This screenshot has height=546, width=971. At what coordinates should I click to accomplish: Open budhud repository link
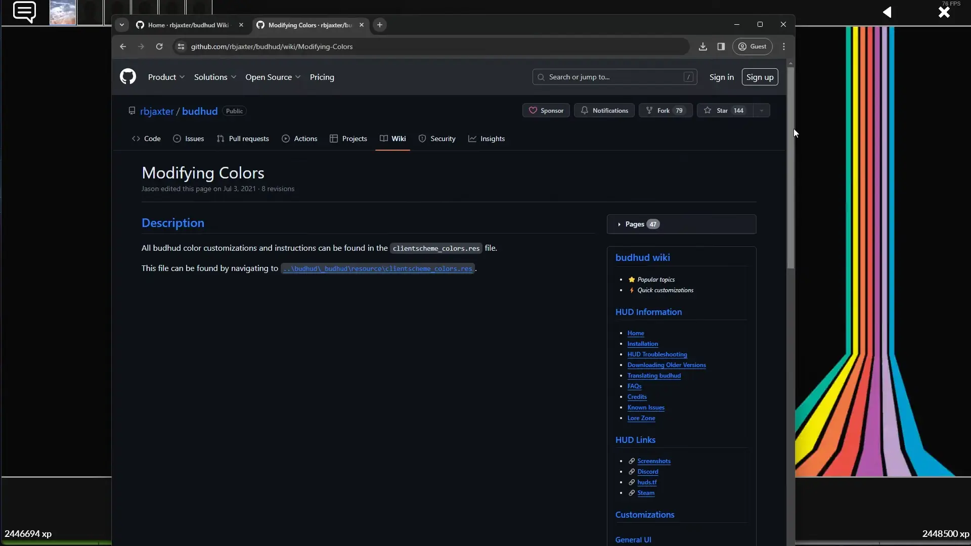coord(200,111)
